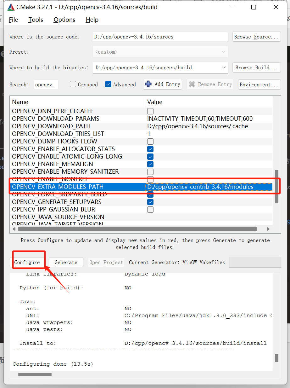Select the OPENCV_DNN_PERF_CLCAFFE name cell
The width and height of the screenshot is (290, 388).
(x=53, y=111)
